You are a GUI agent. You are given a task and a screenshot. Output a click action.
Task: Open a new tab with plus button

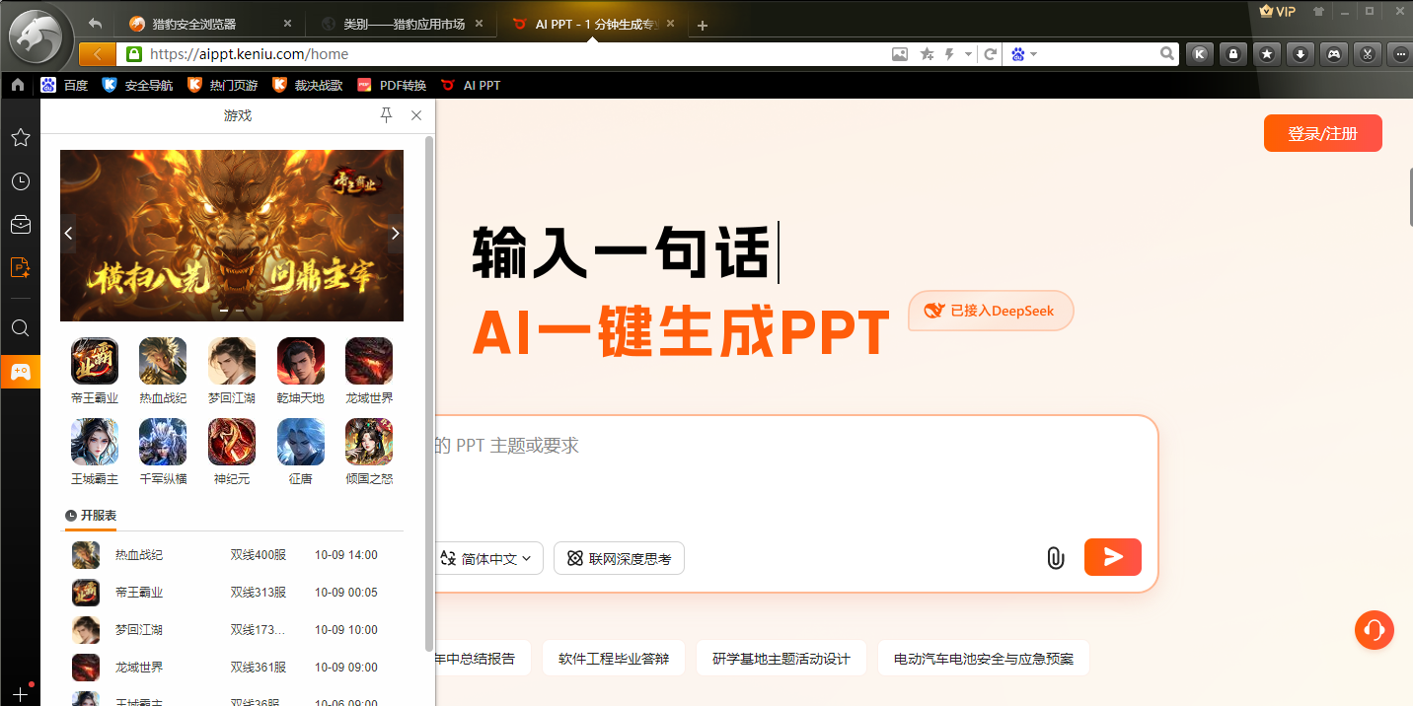pyautogui.click(x=703, y=26)
